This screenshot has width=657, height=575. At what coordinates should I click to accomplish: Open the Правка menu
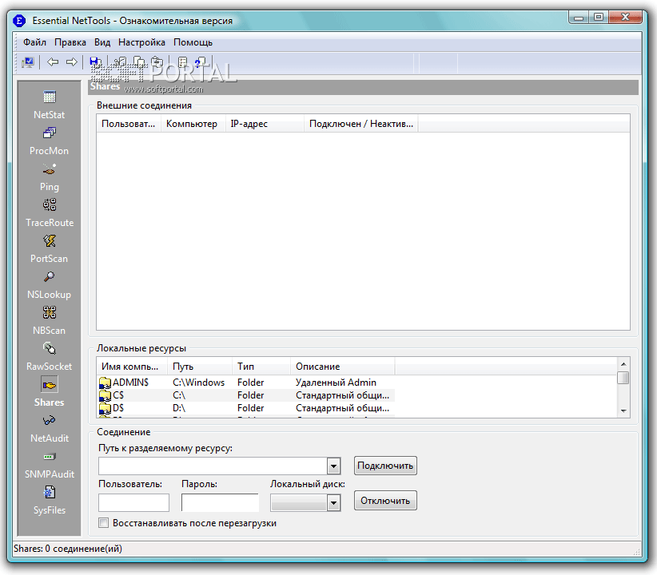70,42
